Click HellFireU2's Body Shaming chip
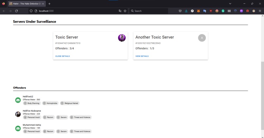This screenshot has height=138, width=264. pyautogui.click(x=32, y=103)
